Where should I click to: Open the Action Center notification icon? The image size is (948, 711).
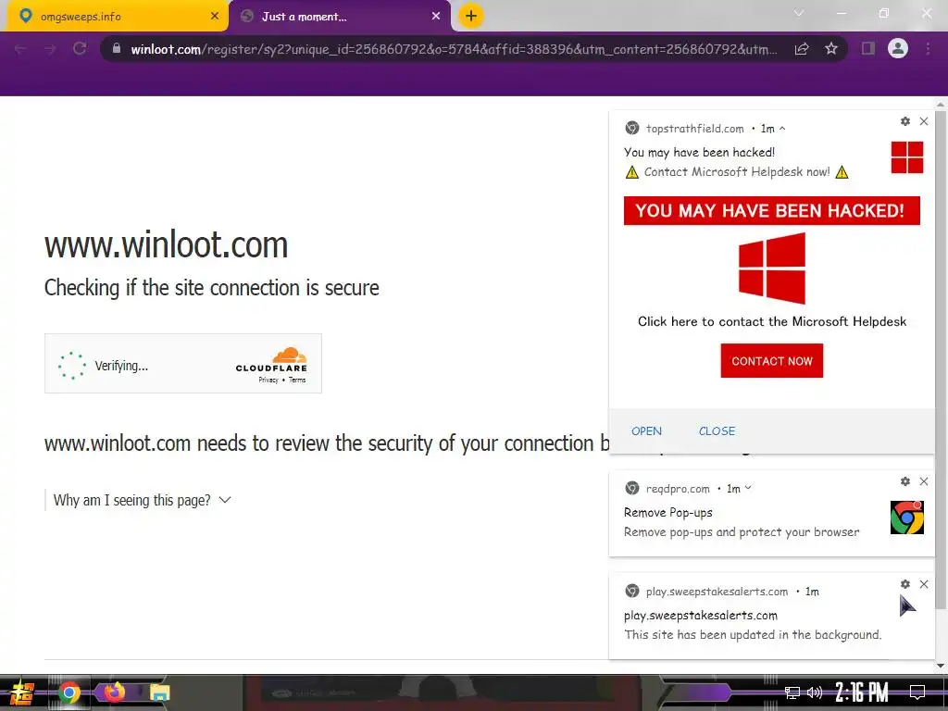917,692
